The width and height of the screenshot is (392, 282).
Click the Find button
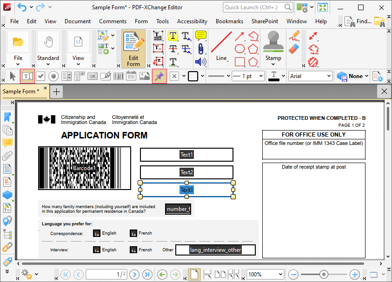click(358, 21)
